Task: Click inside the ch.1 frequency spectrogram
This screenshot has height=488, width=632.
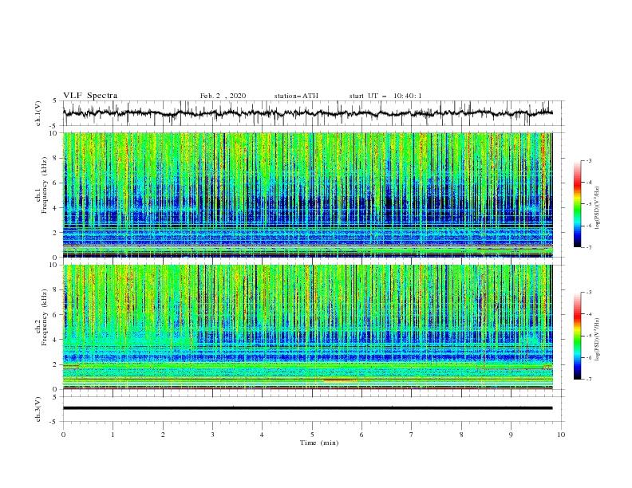Action: click(308, 195)
